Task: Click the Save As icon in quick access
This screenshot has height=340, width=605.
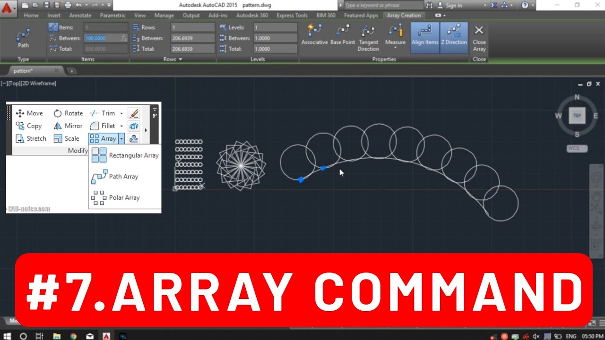Action: click(57, 5)
